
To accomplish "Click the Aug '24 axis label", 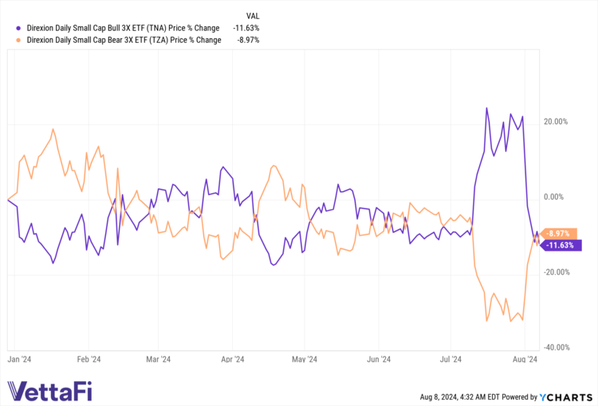I will (x=525, y=359).
